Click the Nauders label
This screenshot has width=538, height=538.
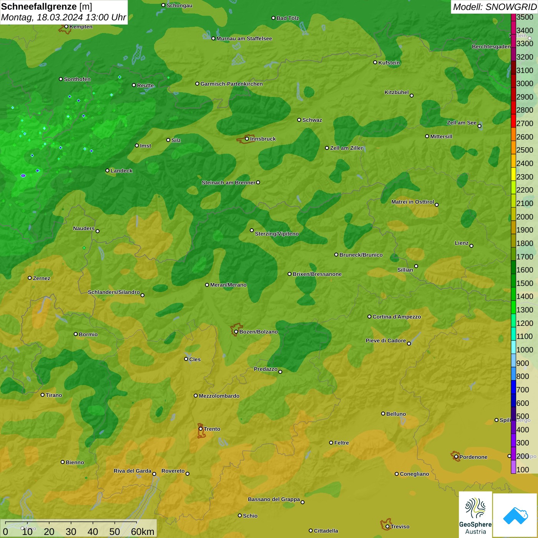point(84,228)
